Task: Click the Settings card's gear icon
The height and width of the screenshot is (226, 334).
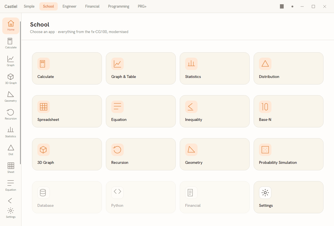Action: click(265, 193)
